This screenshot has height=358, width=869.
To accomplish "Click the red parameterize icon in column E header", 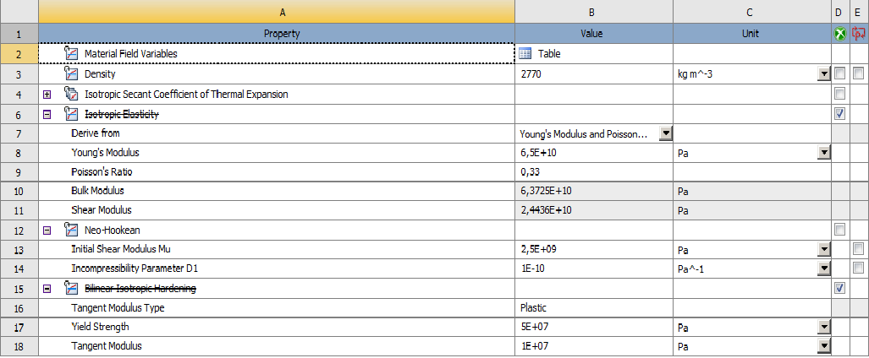I will click(x=859, y=34).
